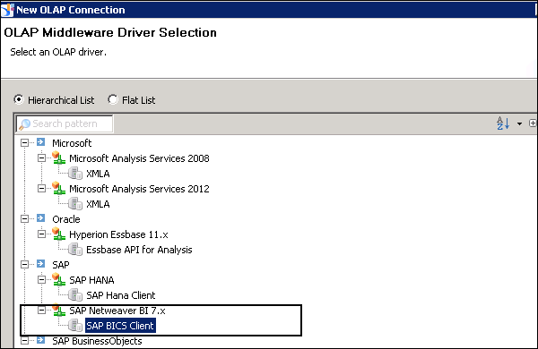Select the SAP HANA label
This screenshot has width=538, height=349.
coord(91,280)
